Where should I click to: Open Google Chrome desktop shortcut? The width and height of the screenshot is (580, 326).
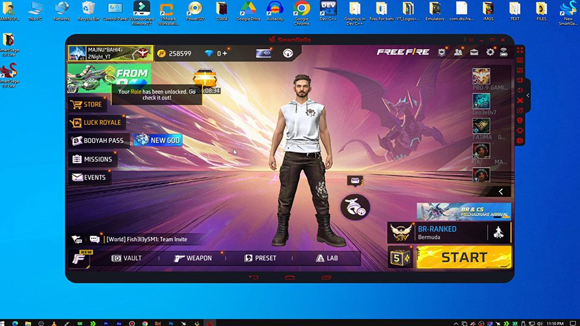tap(301, 13)
